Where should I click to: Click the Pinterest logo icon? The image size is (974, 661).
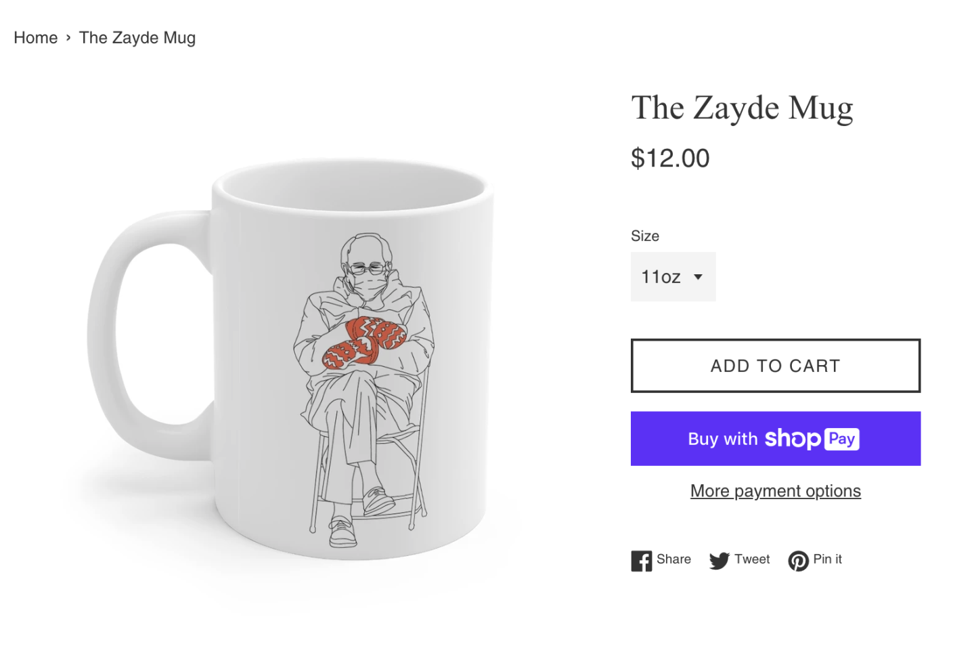798,561
